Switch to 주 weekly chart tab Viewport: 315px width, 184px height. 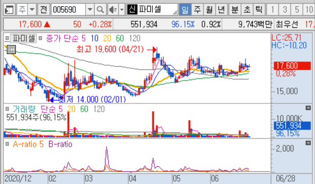[197, 10]
